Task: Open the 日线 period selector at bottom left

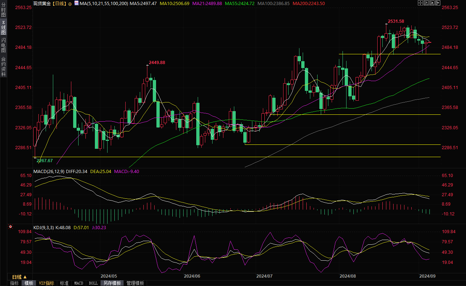Action: (20, 277)
